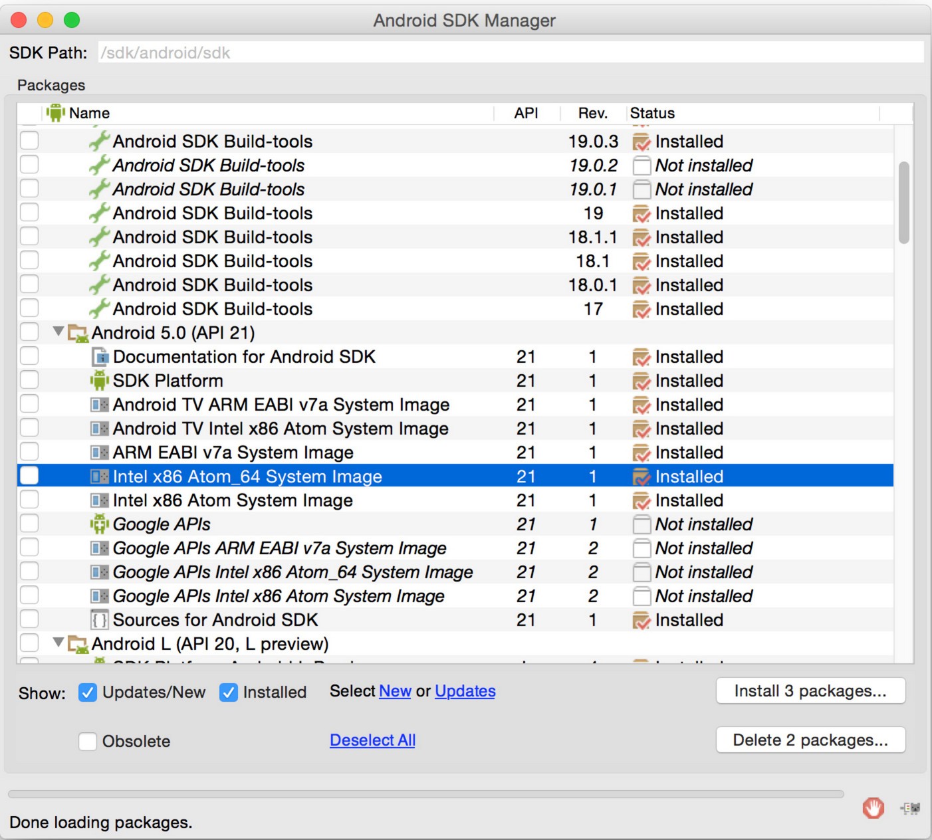Click Not installed text of Build-tools 19.0.1
The height and width of the screenshot is (840, 932).
tap(704, 189)
